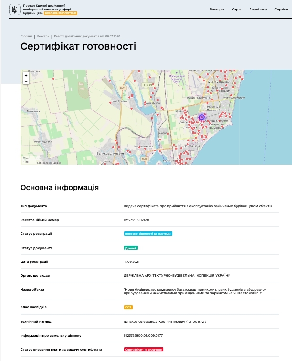
Task: Click the Технічний нагляд row label
Action: click(x=36, y=321)
